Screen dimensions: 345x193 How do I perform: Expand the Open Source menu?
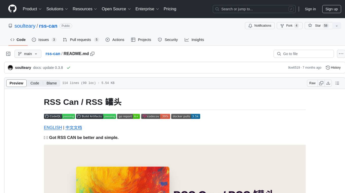[116, 9]
